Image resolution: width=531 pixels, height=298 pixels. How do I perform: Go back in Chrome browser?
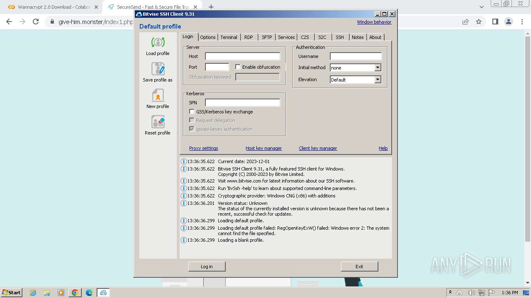point(9,22)
